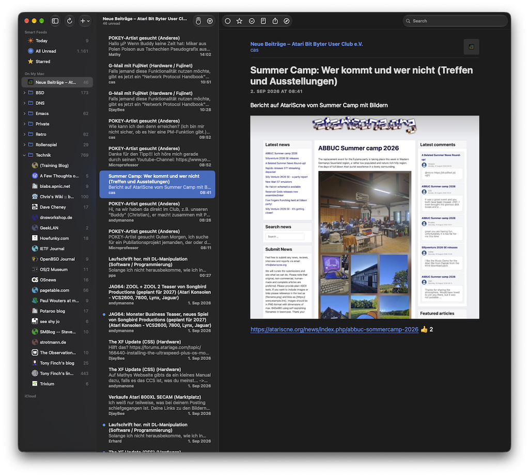Mark all articles as read
529x476 pixels.
click(198, 21)
